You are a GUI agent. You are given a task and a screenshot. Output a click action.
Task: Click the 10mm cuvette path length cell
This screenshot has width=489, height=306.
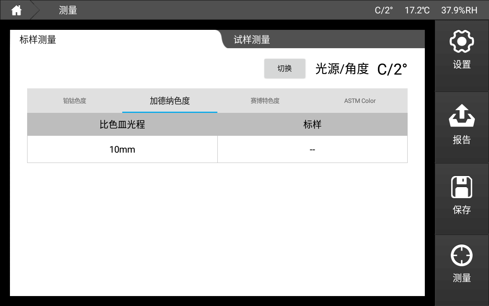122,150
